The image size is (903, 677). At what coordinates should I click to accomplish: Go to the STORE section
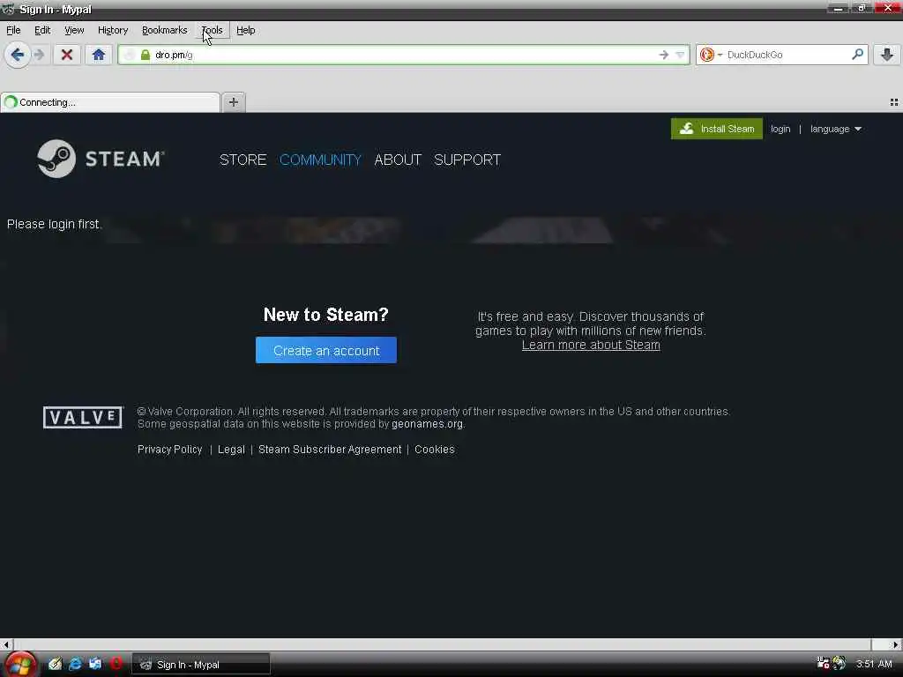(x=243, y=160)
